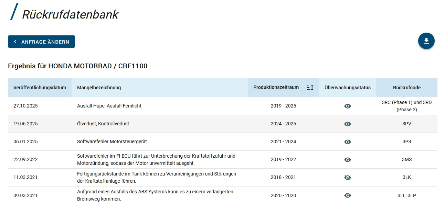Click the Überwachungsstatus column header
Image resolution: width=445 pixels, height=204 pixels.
pyautogui.click(x=347, y=88)
